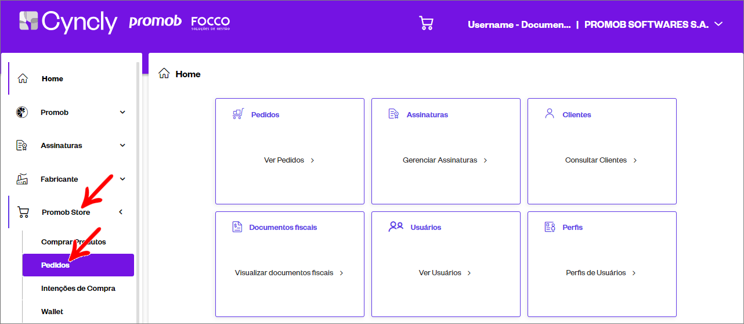Click arrow next to Visualizar documentos fiscais
The image size is (744, 324).
click(341, 273)
